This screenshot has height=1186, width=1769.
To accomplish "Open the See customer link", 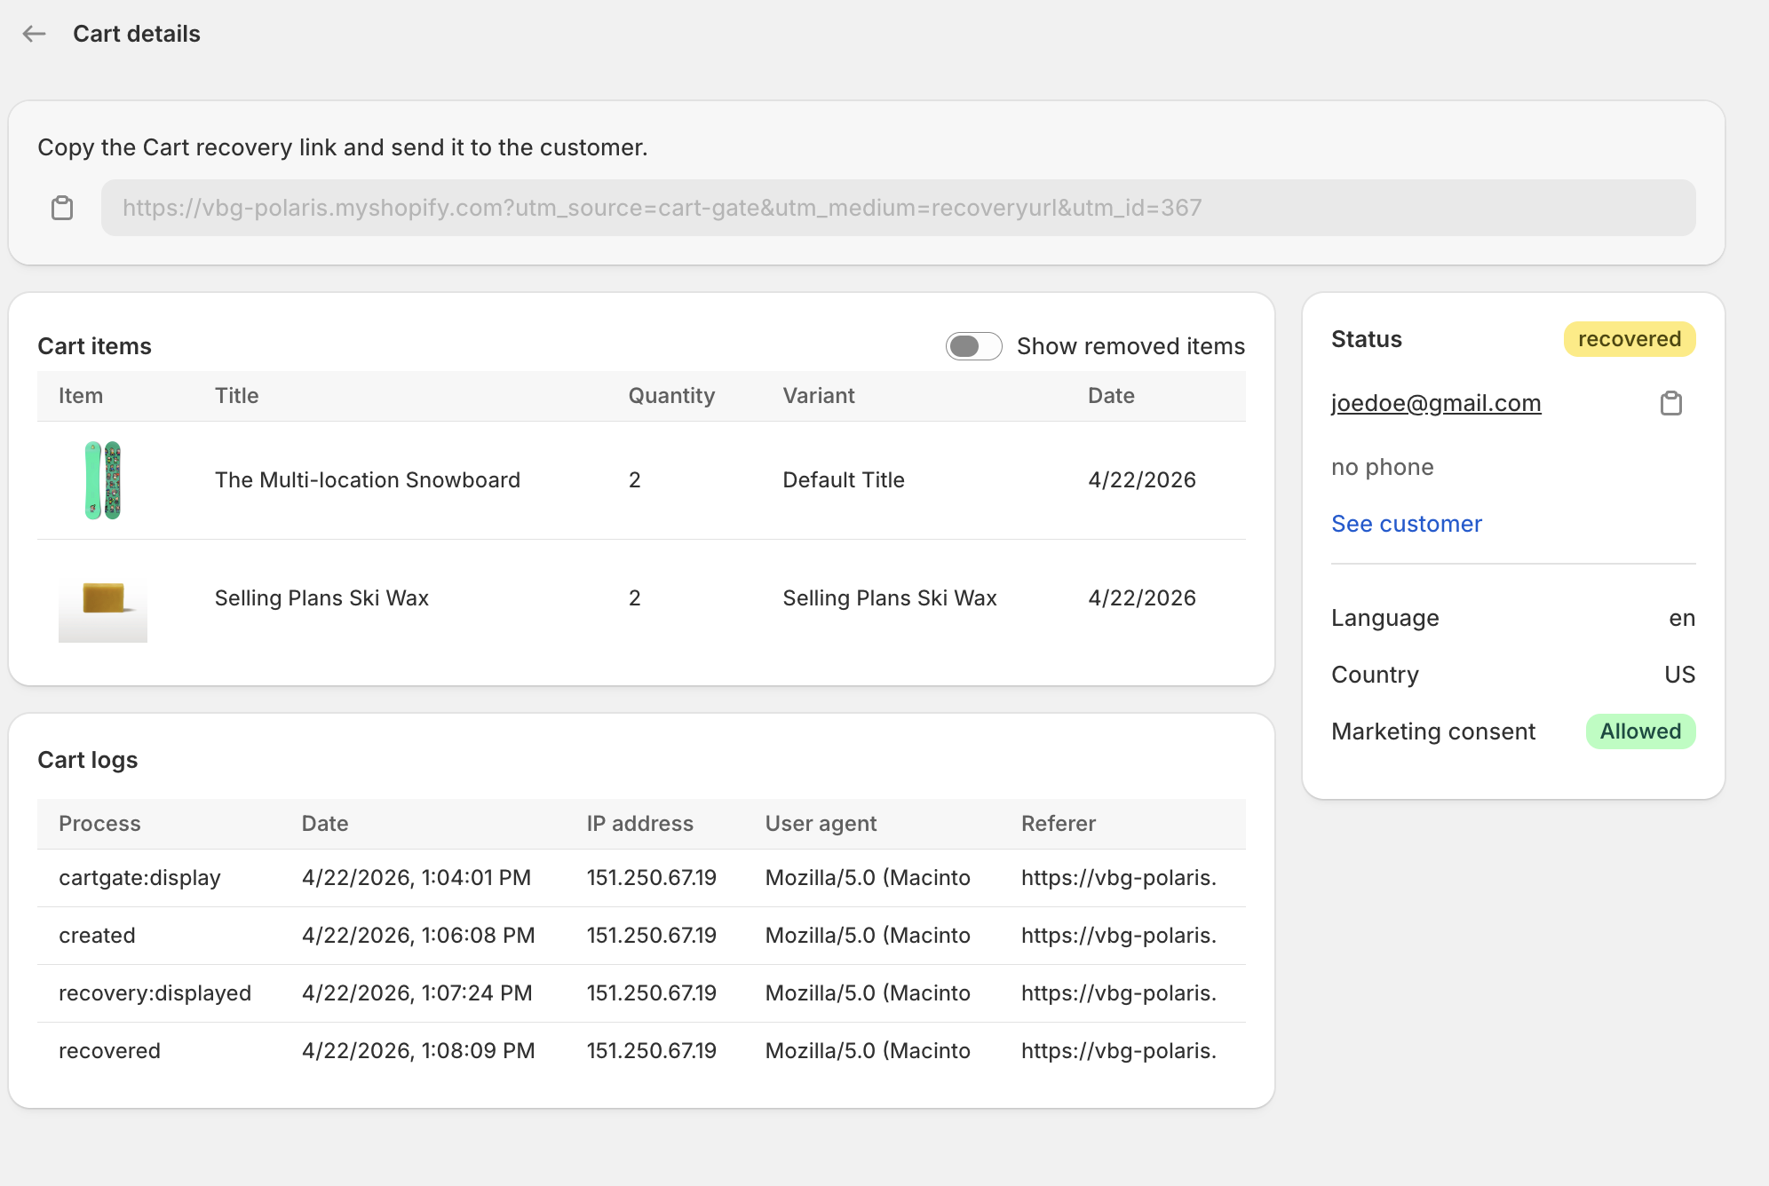I will pyautogui.click(x=1407, y=524).
